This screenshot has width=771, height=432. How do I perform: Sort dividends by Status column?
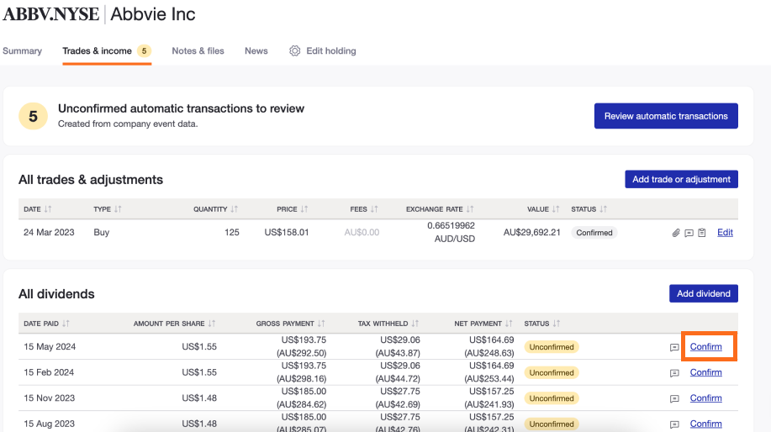(x=556, y=324)
